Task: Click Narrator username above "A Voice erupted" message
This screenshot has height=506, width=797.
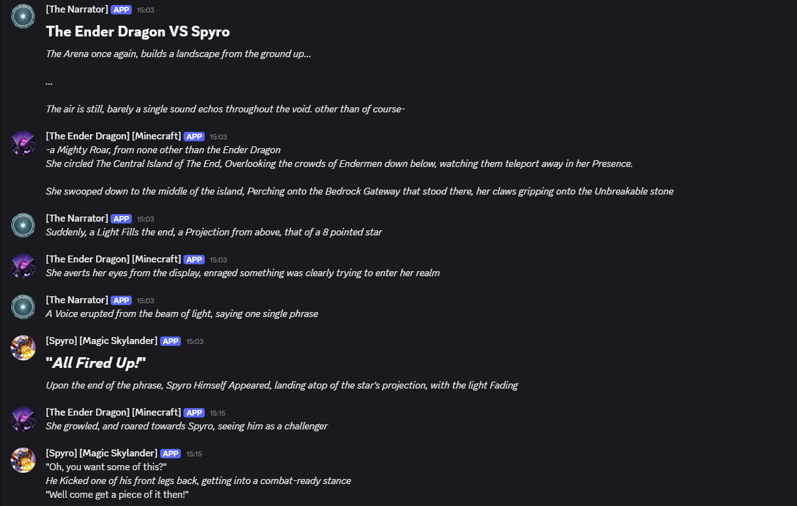Action: 77,300
